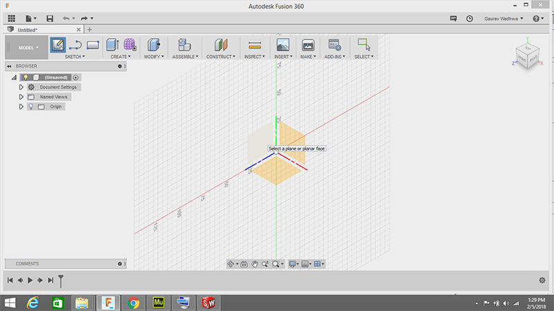Activate the Select window tool
Screen dimensions: 554x311
coord(364,45)
